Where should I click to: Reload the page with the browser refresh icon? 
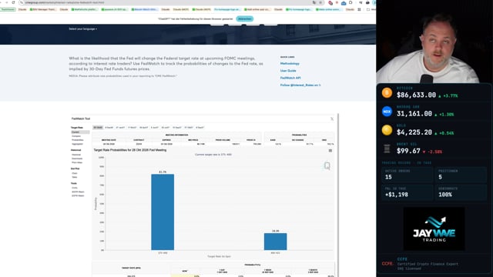point(14,2)
